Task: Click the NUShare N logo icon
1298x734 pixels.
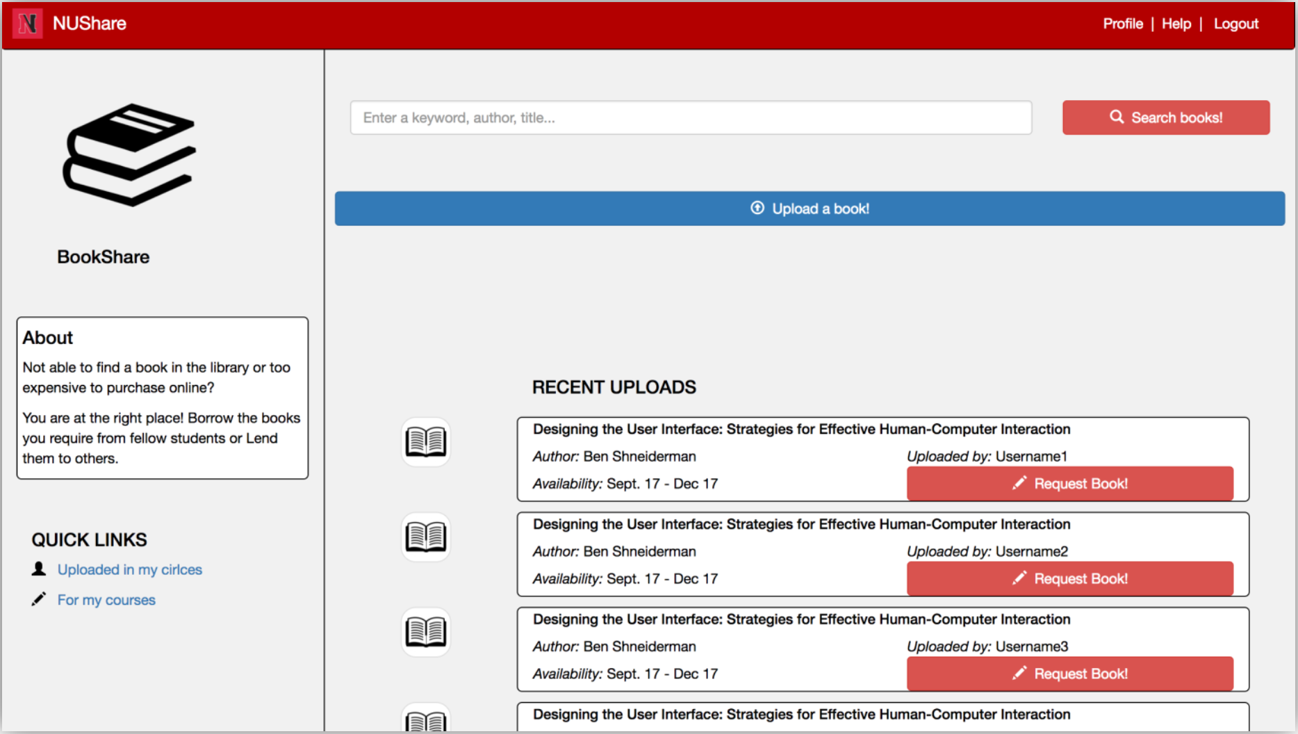Action: click(27, 24)
